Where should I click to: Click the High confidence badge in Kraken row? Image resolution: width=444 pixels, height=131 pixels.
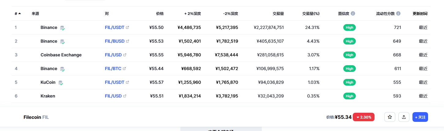point(349,96)
